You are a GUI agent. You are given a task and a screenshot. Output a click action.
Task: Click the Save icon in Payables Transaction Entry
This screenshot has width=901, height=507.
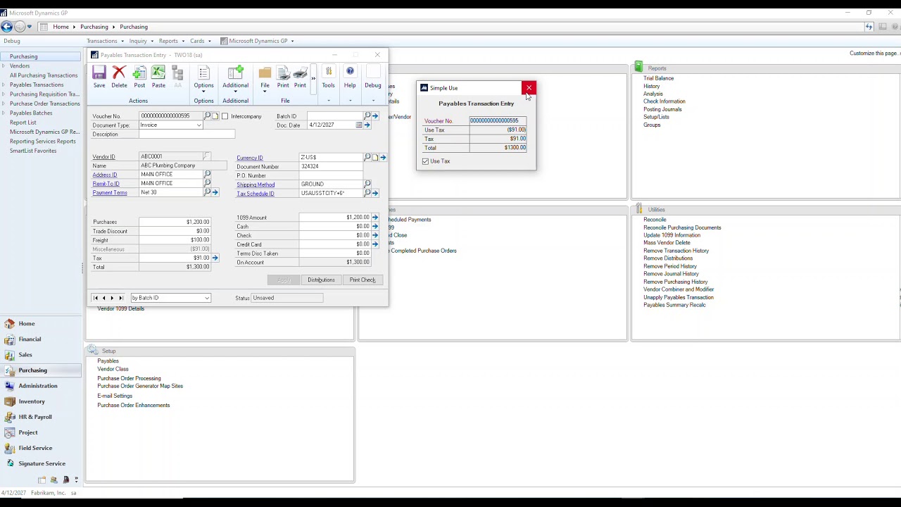tap(99, 73)
